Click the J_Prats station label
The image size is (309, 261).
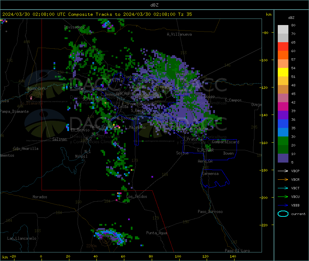click(x=190, y=139)
